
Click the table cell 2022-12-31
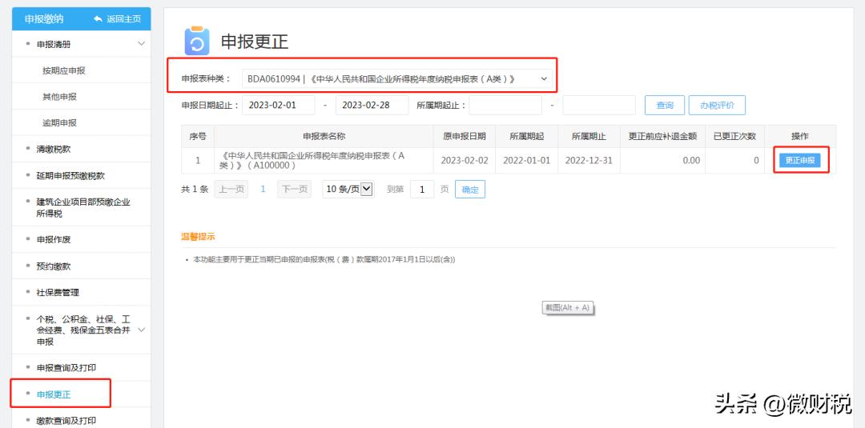tap(589, 160)
